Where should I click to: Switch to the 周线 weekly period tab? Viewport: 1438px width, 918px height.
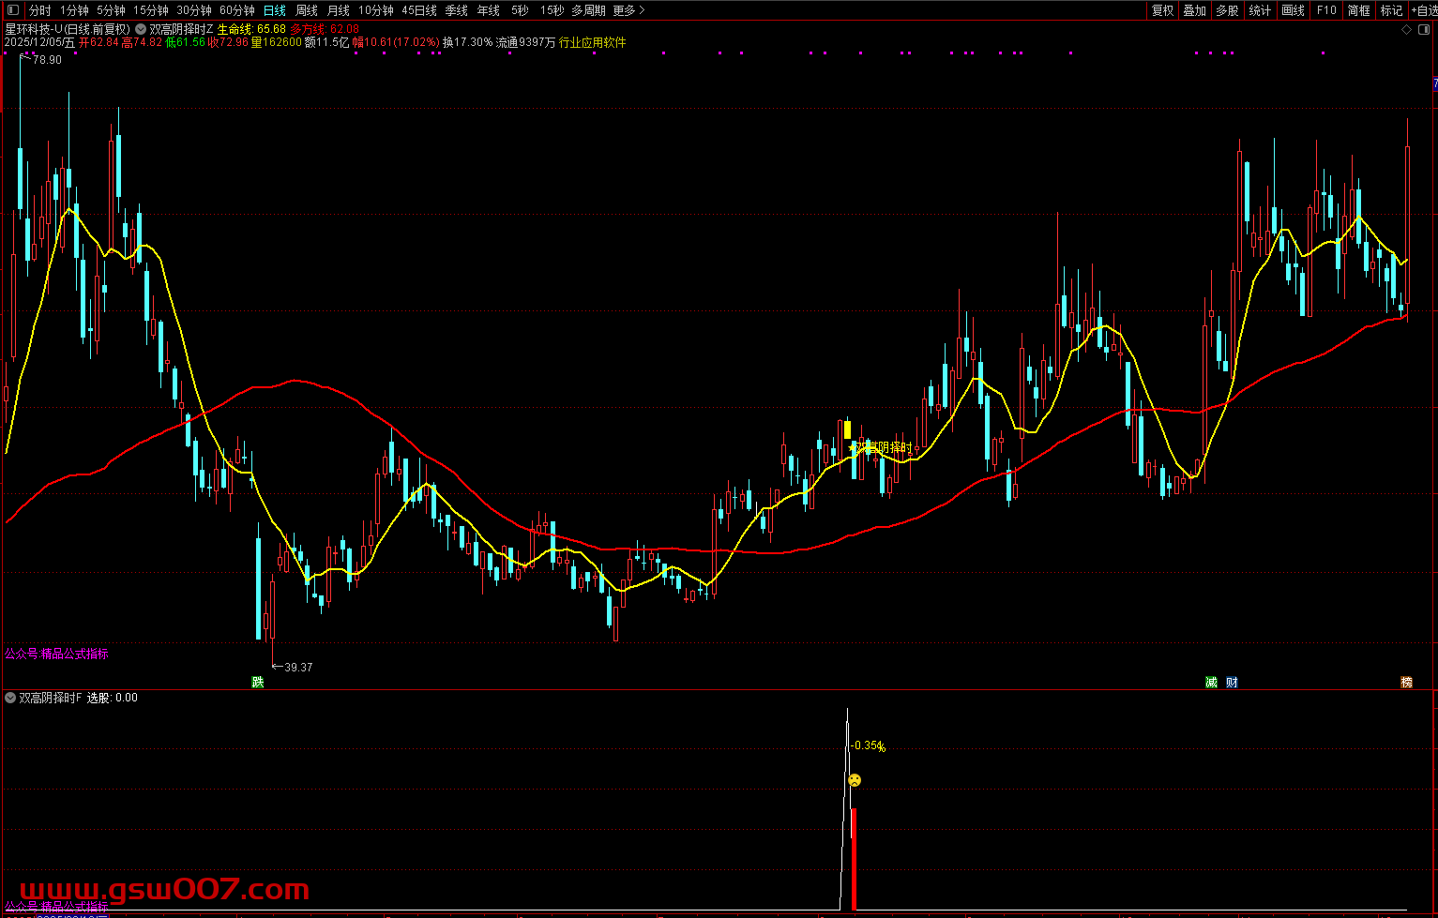tap(307, 10)
